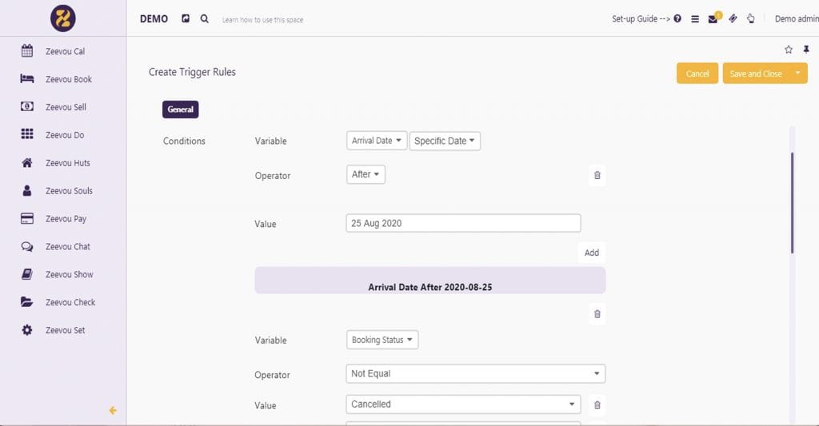Click Arrival Date After 2020-08-25 summary
Image resolution: width=819 pixels, height=426 pixels.
pos(429,287)
